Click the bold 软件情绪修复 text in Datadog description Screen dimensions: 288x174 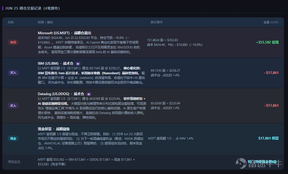pyautogui.click(x=134, y=99)
